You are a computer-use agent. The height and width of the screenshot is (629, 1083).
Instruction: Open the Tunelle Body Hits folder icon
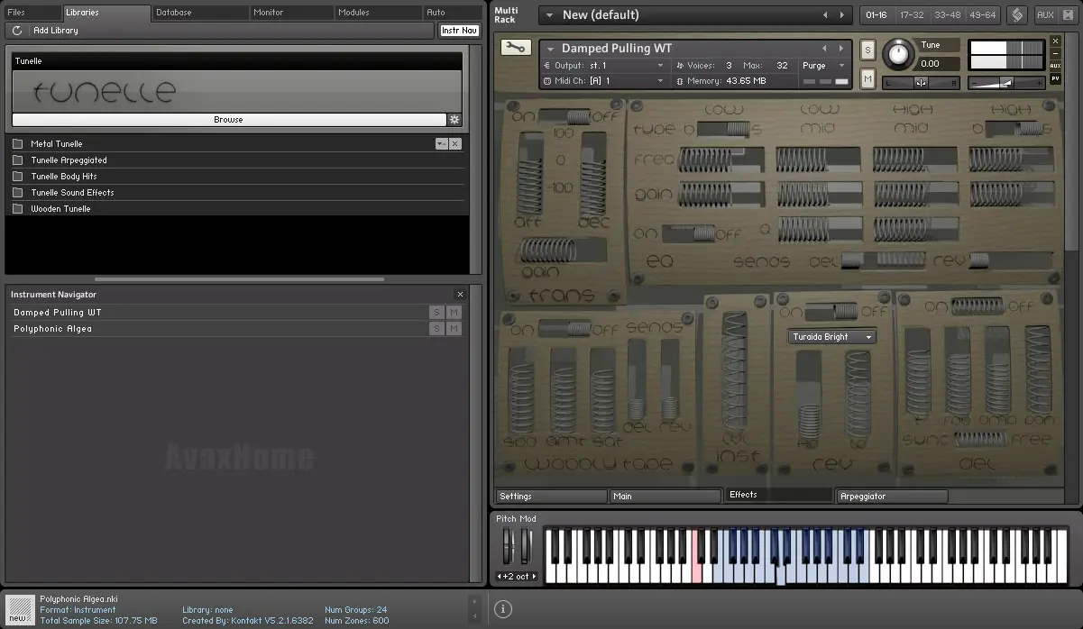coord(18,177)
